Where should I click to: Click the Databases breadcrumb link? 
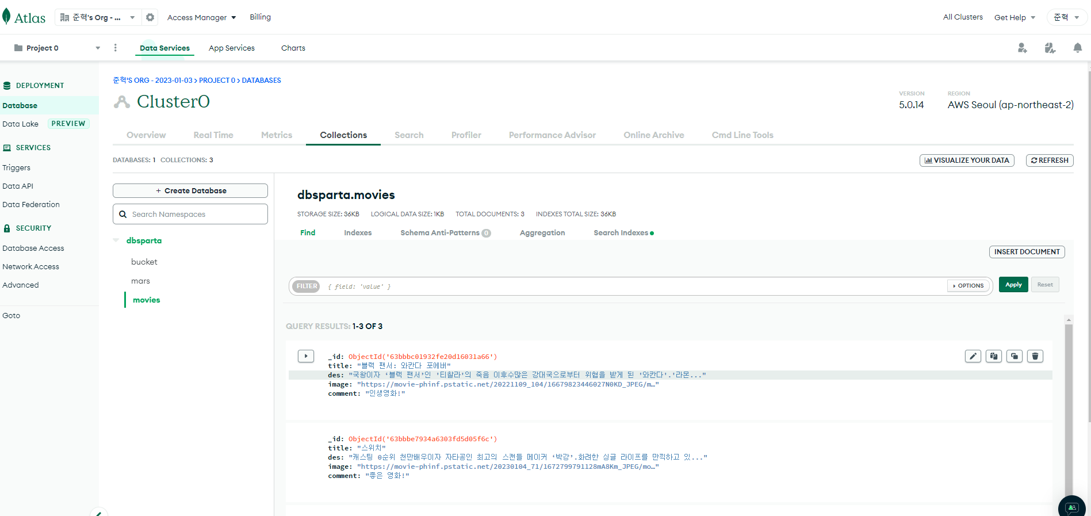coord(261,81)
